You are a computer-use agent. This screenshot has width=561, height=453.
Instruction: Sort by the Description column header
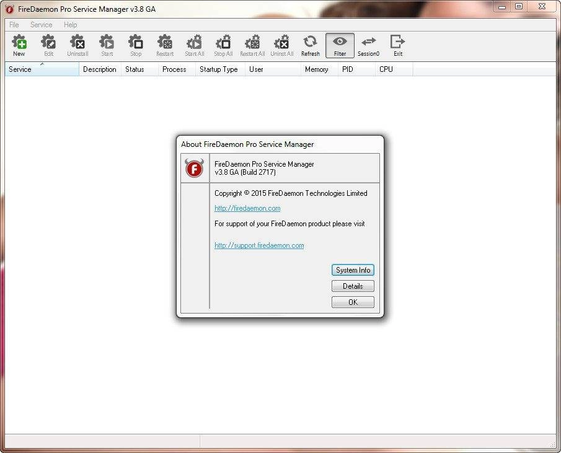100,69
